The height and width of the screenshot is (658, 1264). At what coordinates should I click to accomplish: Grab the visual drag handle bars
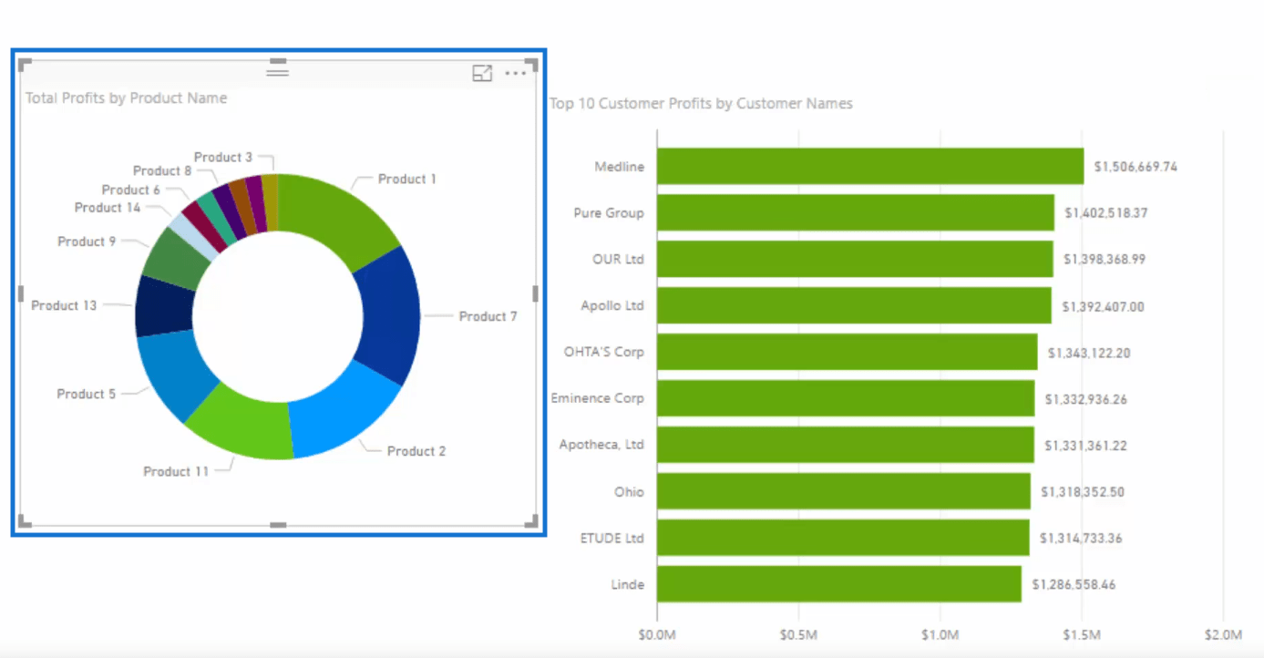point(278,71)
